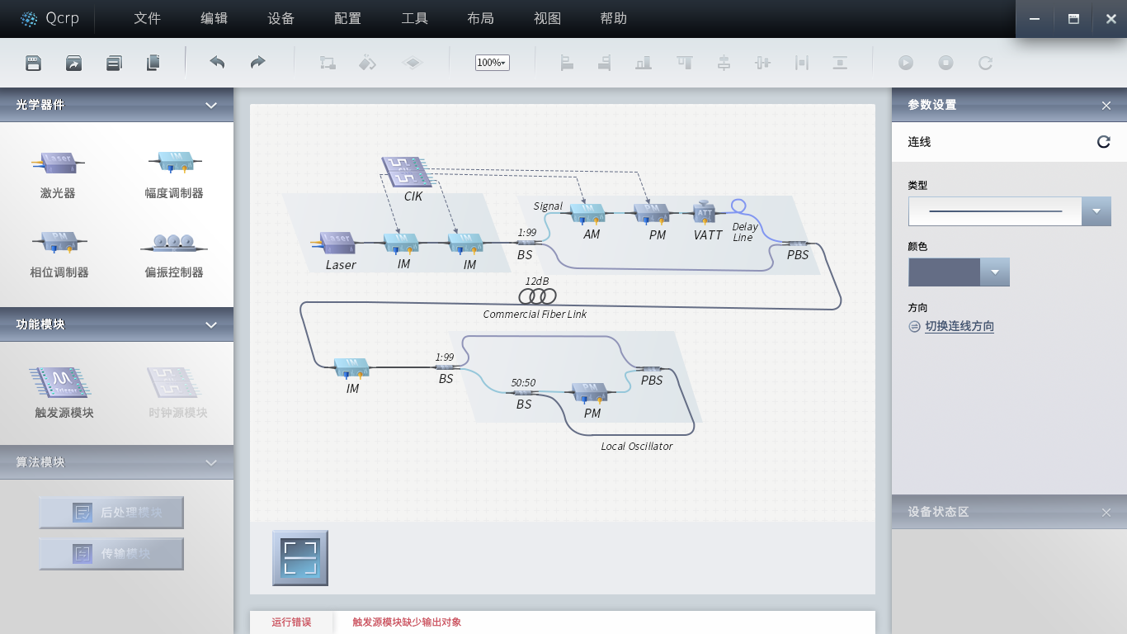Select the 幅度调制器 amplitude modulator component

pyautogui.click(x=174, y=175)
